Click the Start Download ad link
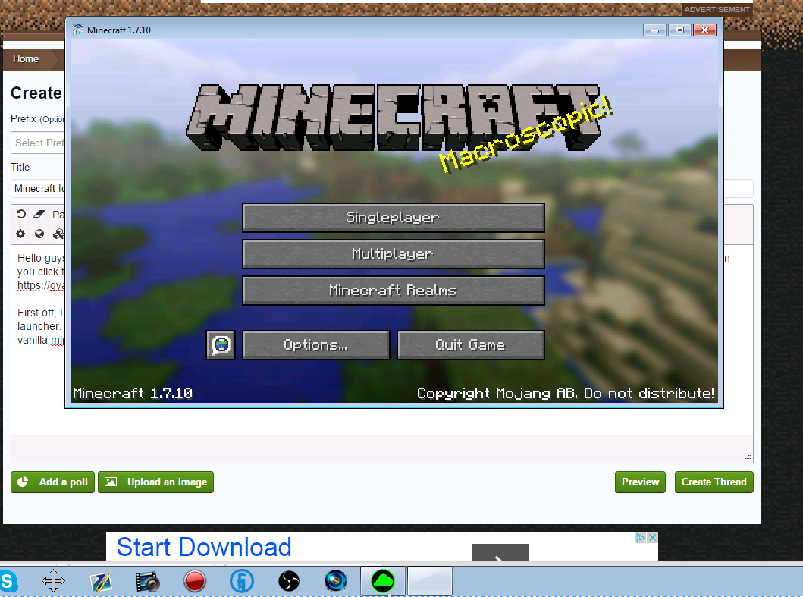 204,547
